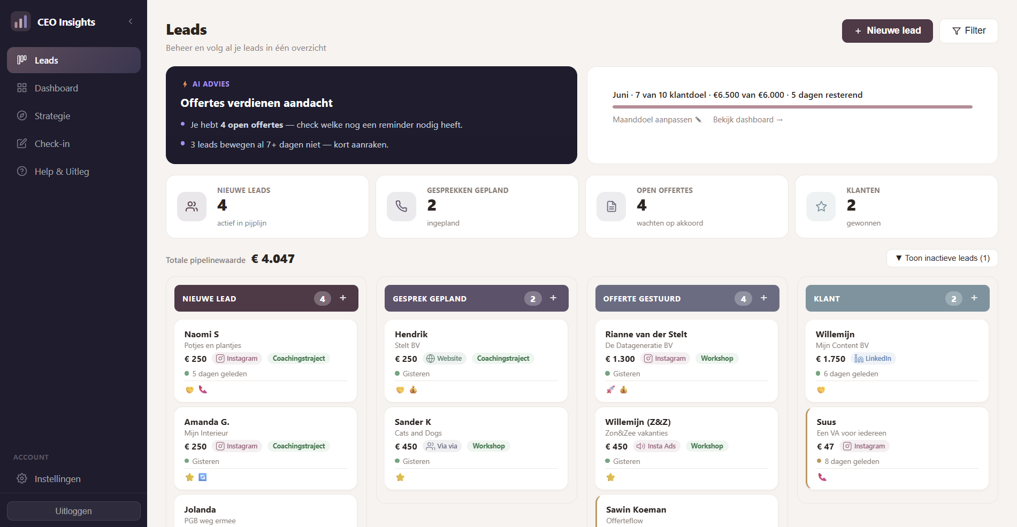The height and width of the screenshot is (527, 1017).
Task: Click Instagram tag on Naomi S card
Action: tap(237, 359)
